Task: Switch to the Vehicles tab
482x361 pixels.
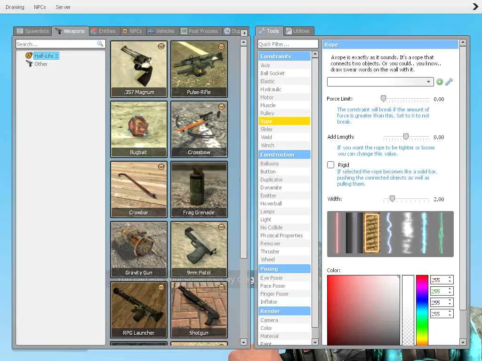Action: point(161,31)
